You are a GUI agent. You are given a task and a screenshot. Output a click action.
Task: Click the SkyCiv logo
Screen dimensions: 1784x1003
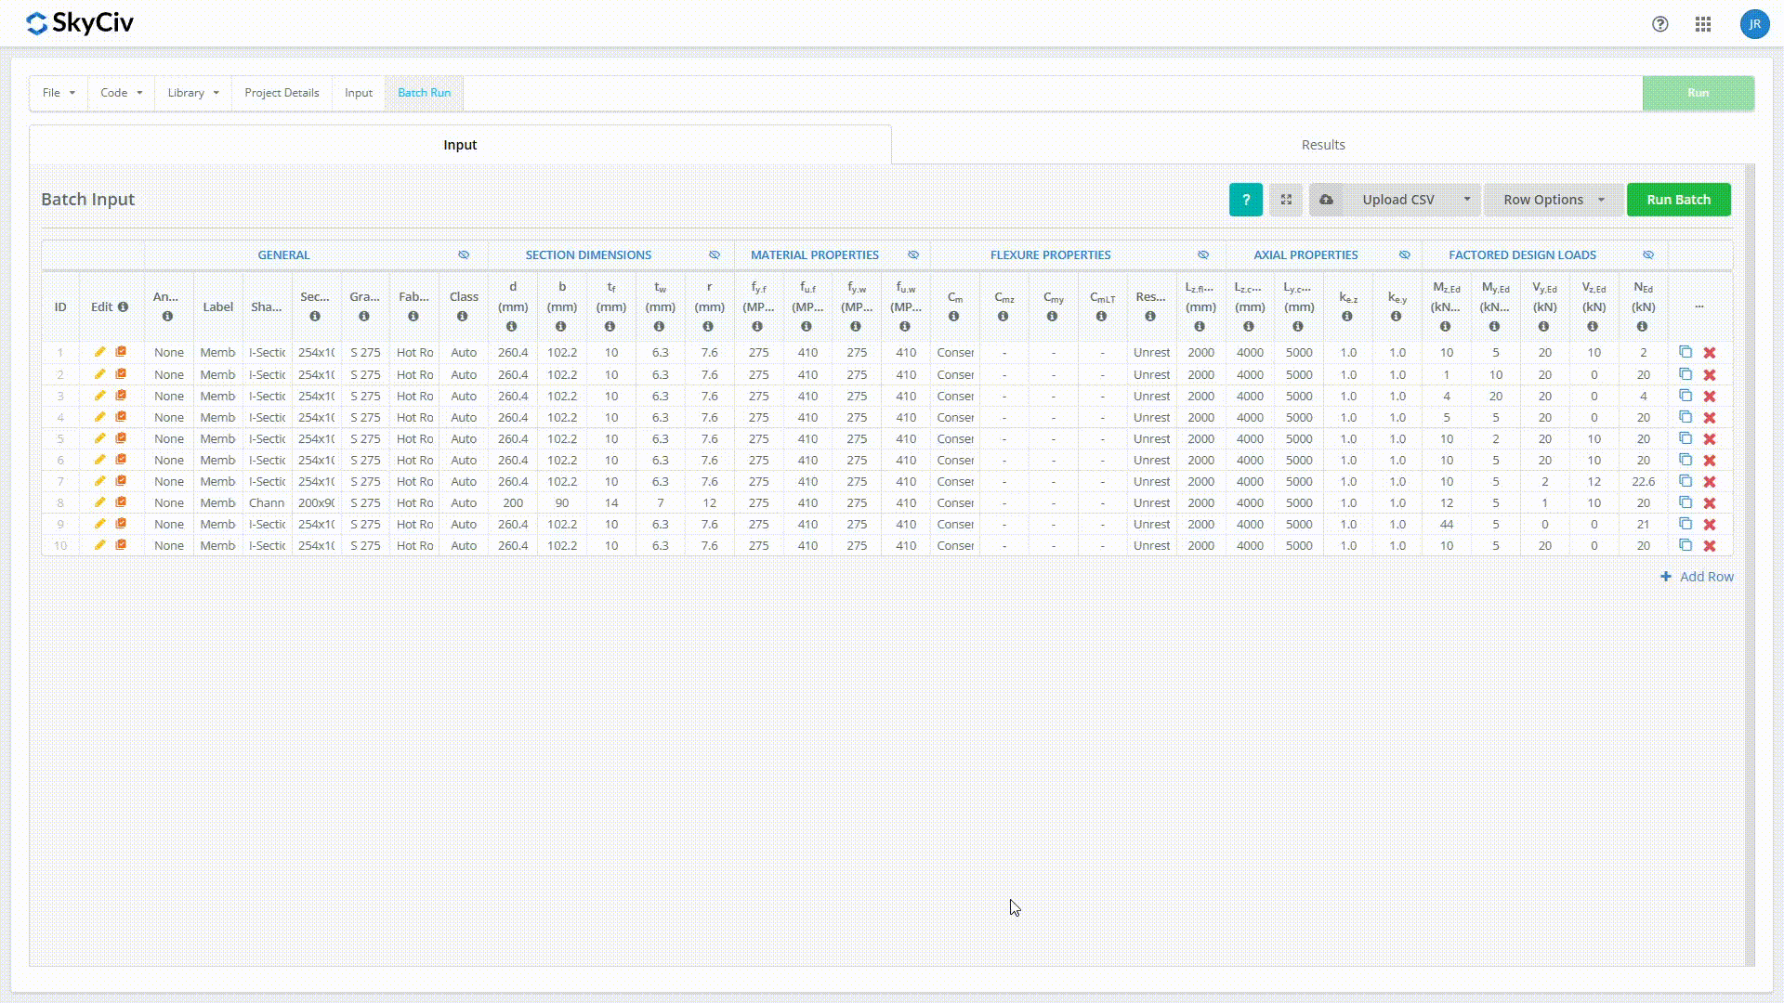click(80, 23)
